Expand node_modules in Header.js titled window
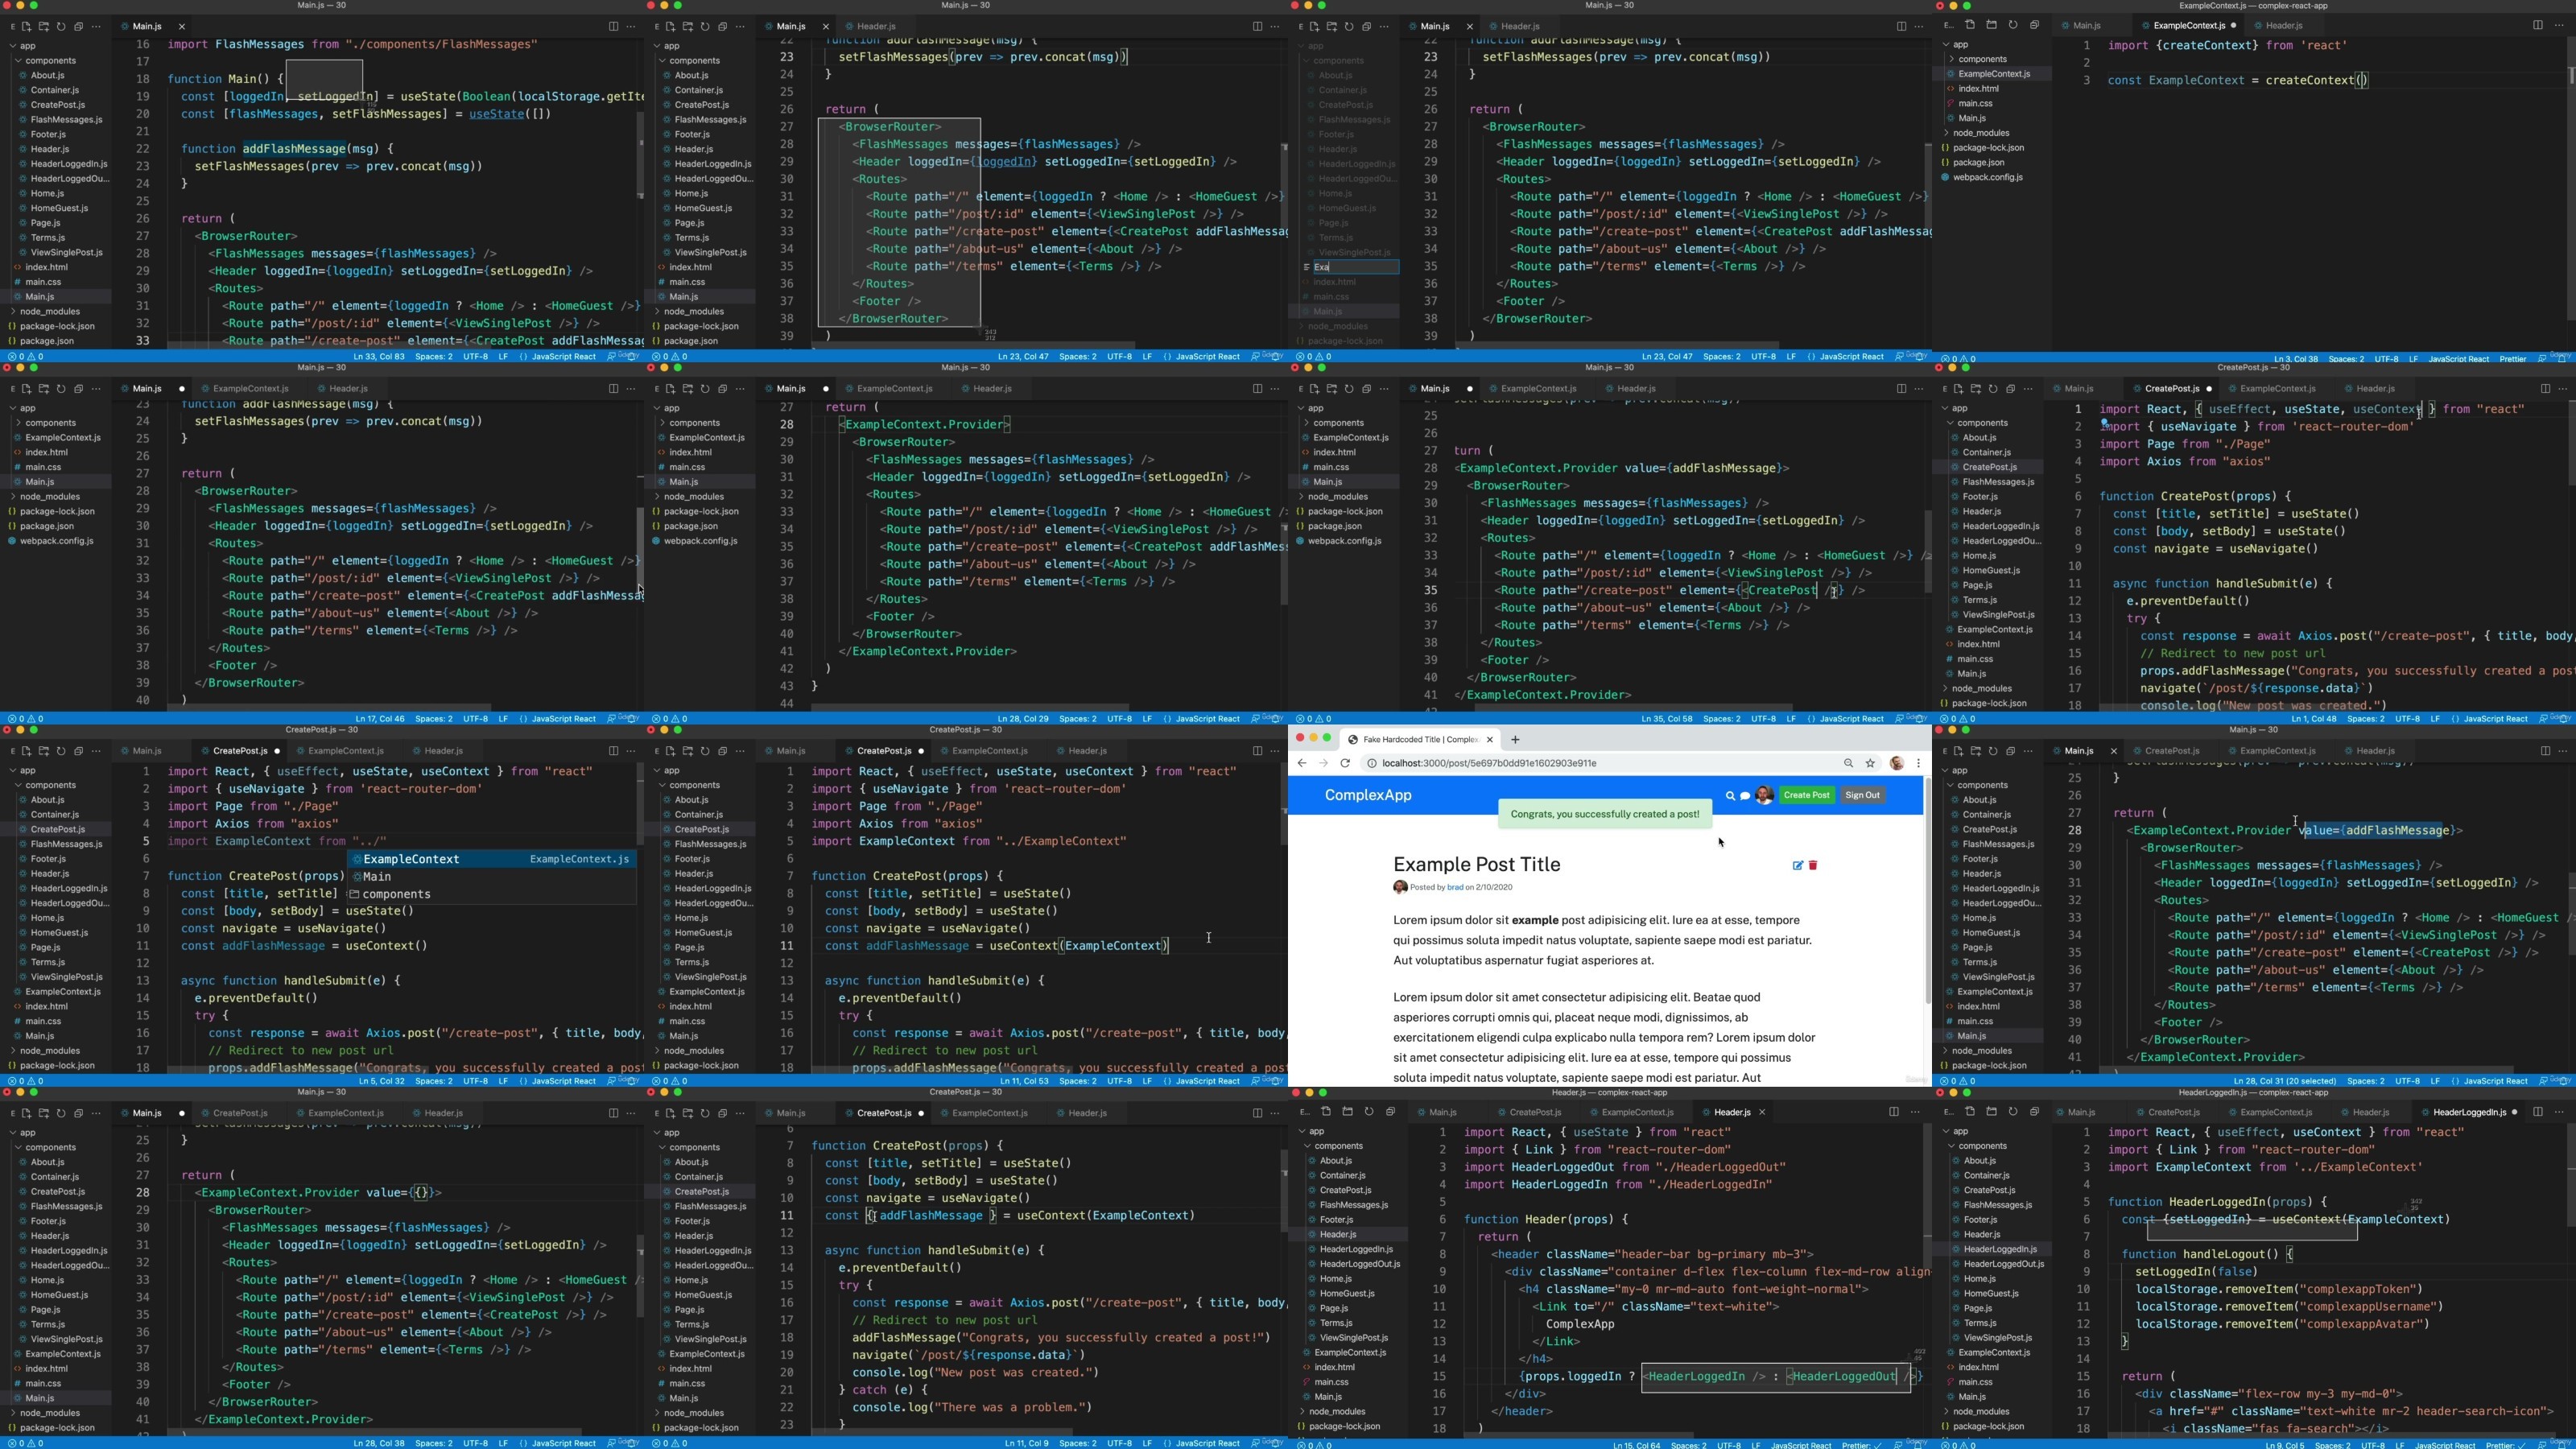 click(1332, 1411)
